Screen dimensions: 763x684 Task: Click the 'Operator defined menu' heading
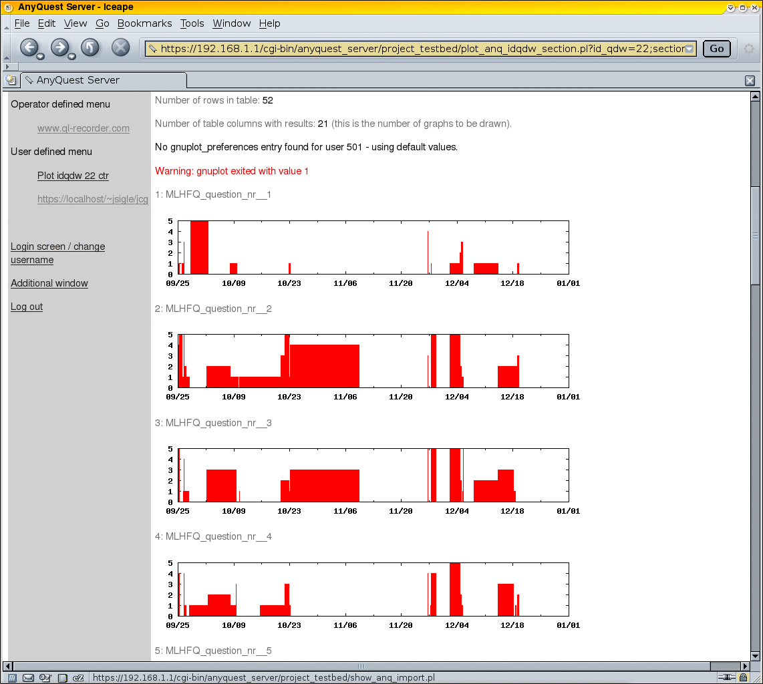(x=60, y=104)
